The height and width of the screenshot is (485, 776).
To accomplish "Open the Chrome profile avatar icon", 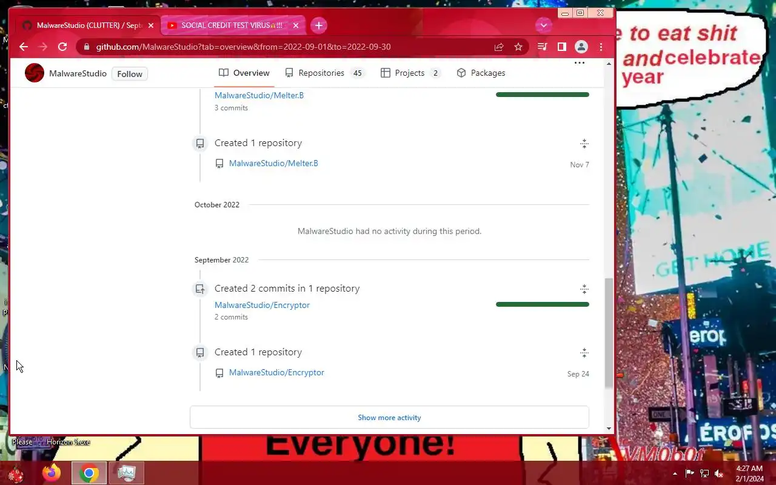I will tap(581, 47).
